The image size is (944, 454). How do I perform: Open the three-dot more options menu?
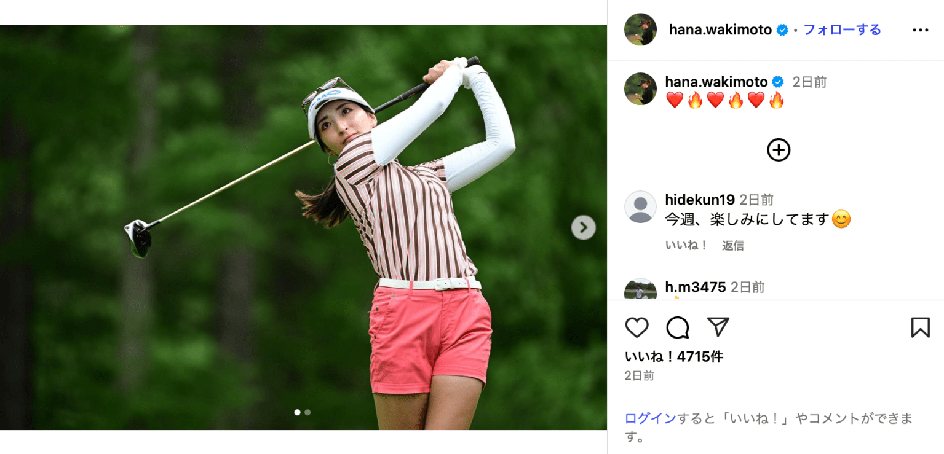pyautogui.click(x=920, y=30)
